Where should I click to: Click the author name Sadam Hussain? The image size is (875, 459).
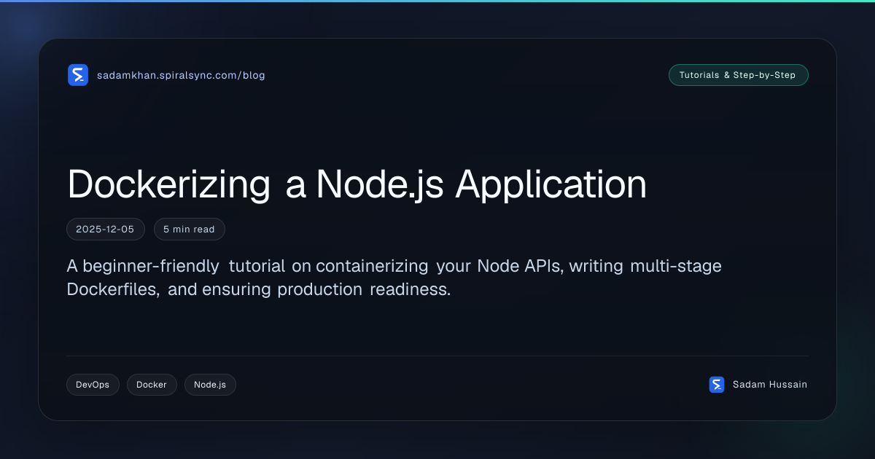point(770,385)
